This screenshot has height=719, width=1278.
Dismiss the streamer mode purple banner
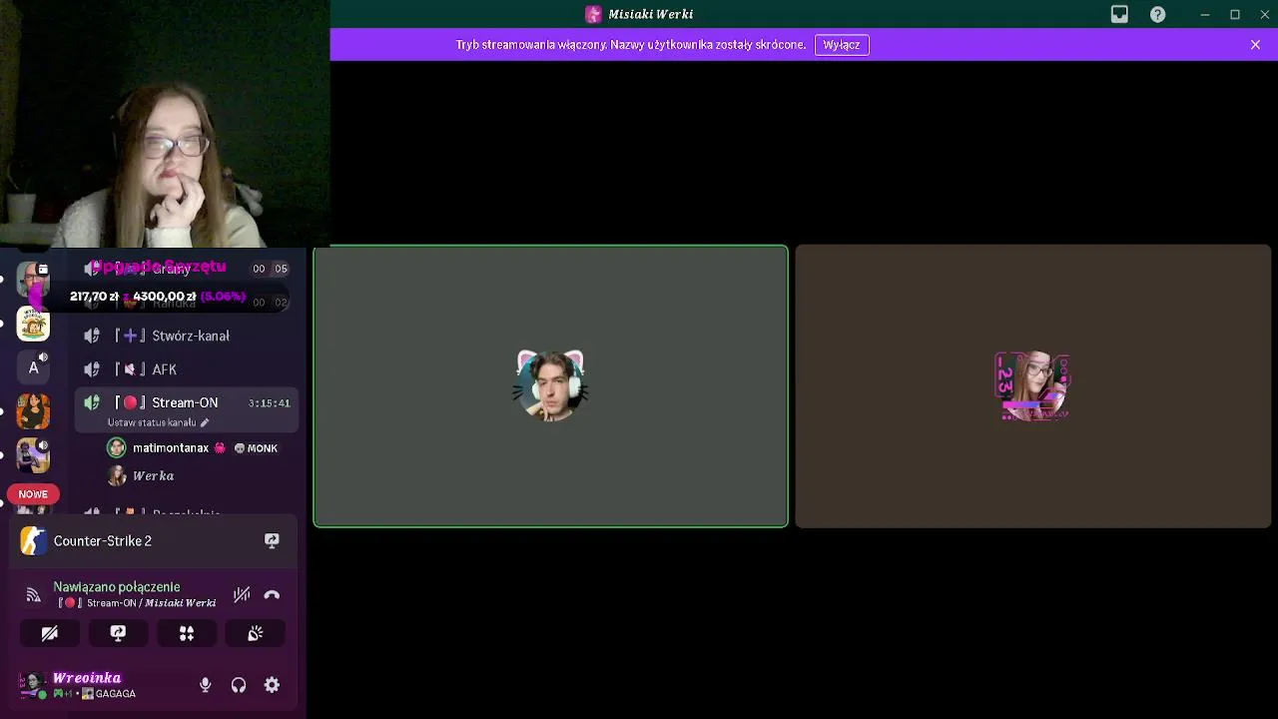[x=1255, y=45]
